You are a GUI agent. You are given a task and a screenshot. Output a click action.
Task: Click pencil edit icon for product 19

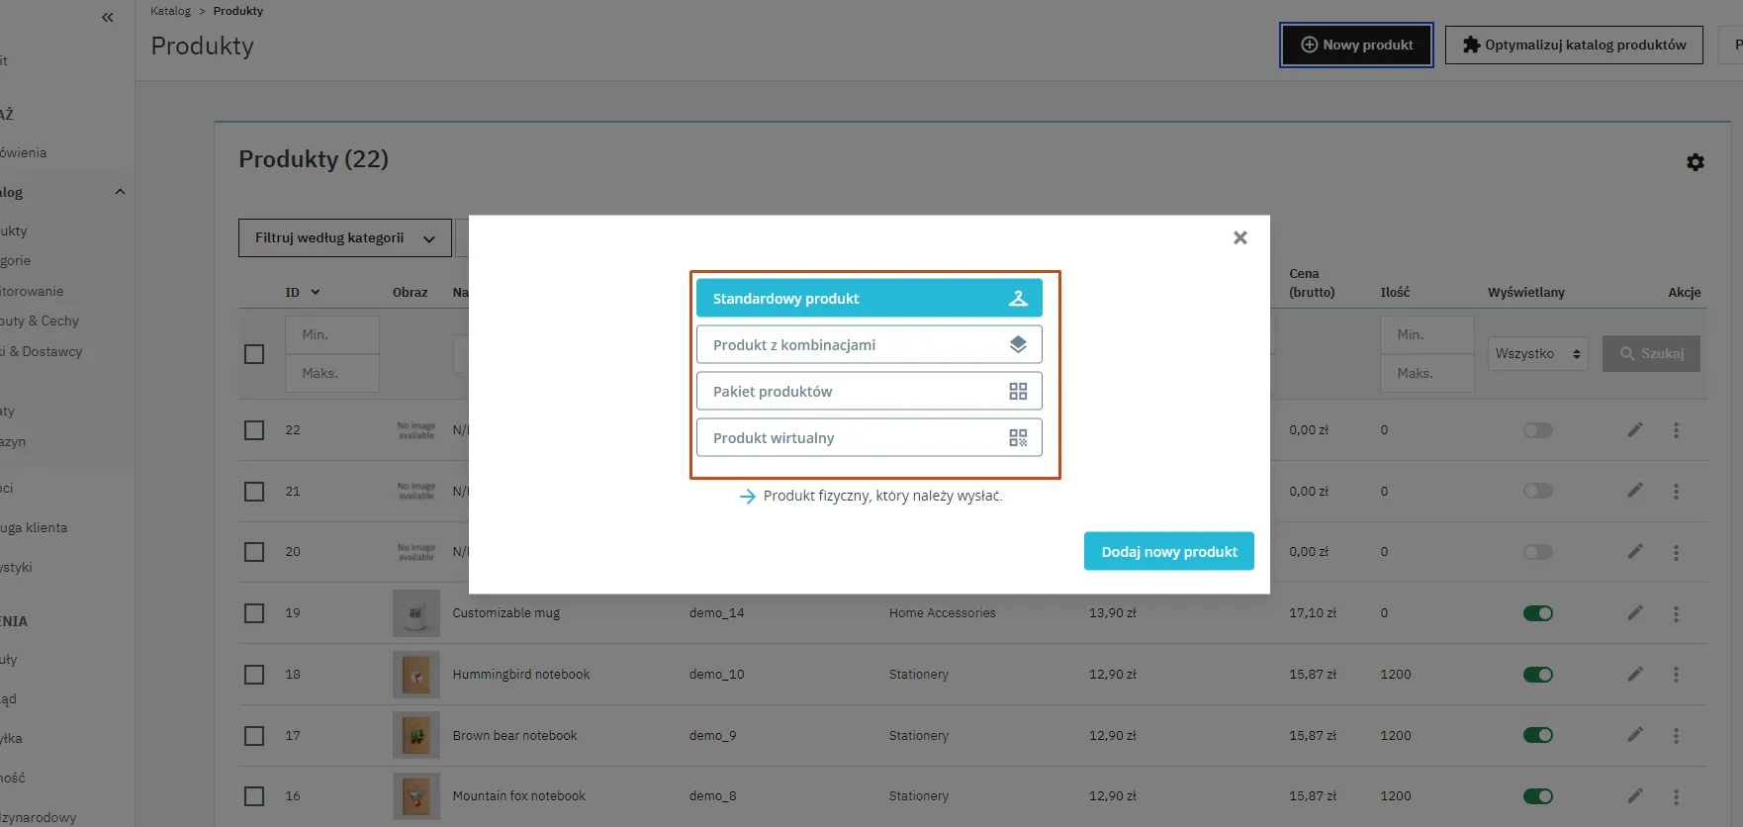1634,613
